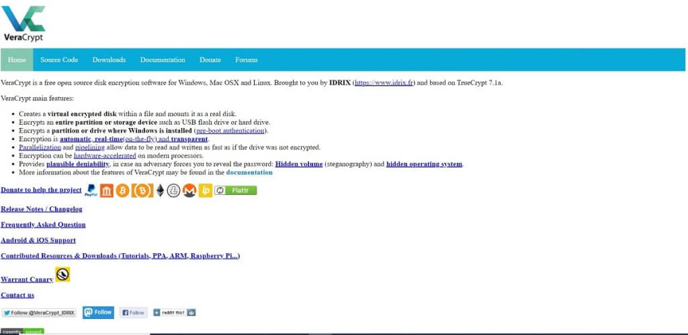Go to the Documentation nav item
The width and height of the screenshot is (688, 335).
point(163,60)
